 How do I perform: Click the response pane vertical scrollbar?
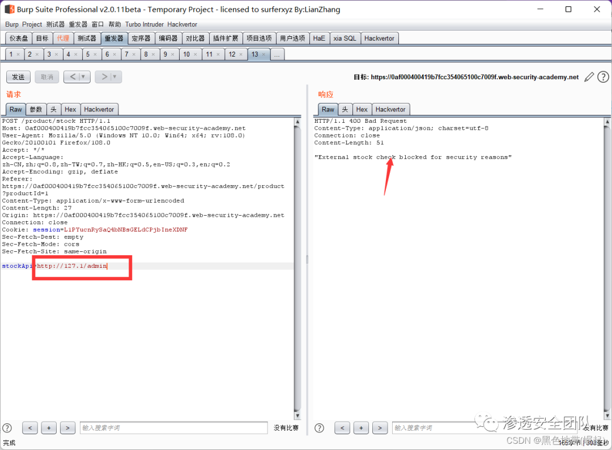click(x=607, y=268)
